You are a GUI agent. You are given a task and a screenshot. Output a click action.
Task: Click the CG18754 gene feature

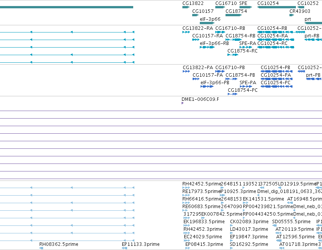point(233,15)
